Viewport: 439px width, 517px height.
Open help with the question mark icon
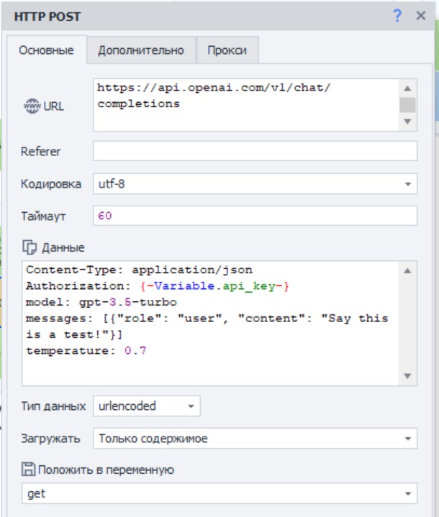[397, 16]
